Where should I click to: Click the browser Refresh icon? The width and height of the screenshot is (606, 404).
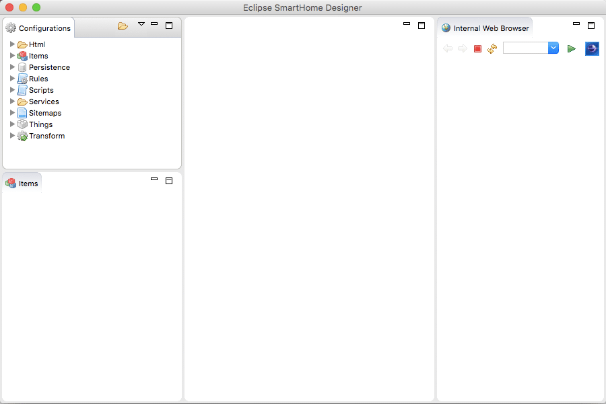[x=492, y=48]
